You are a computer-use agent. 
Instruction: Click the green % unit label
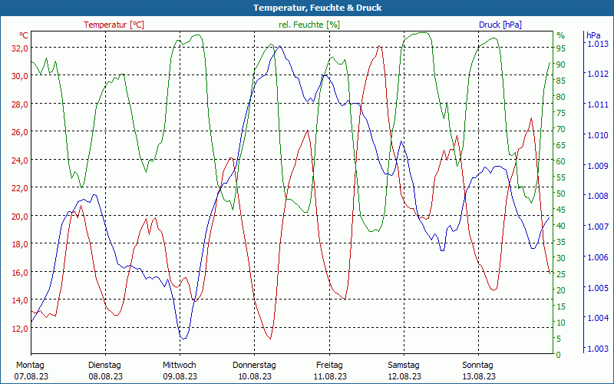(x=560, y=35)
